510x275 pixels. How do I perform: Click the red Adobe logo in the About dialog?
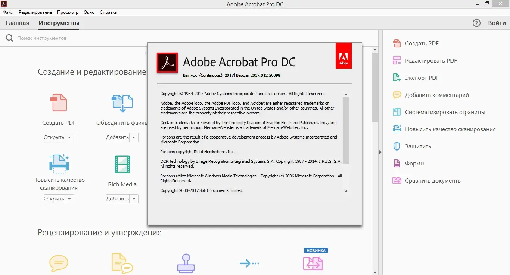coord(343,56)
